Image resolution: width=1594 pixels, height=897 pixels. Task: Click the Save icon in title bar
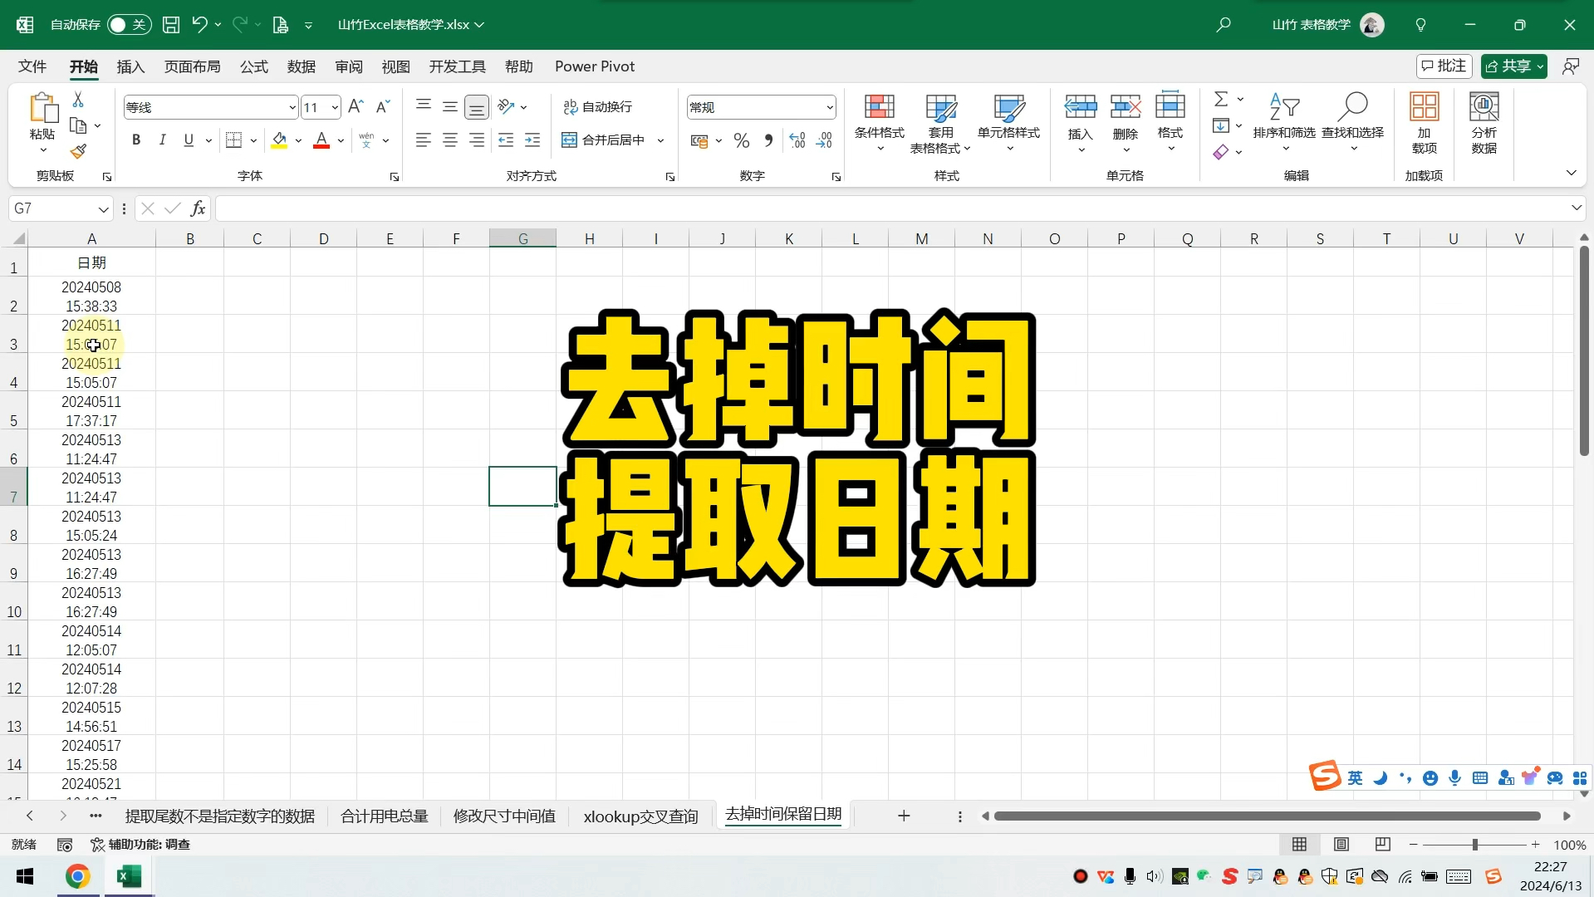coord(171,25)
